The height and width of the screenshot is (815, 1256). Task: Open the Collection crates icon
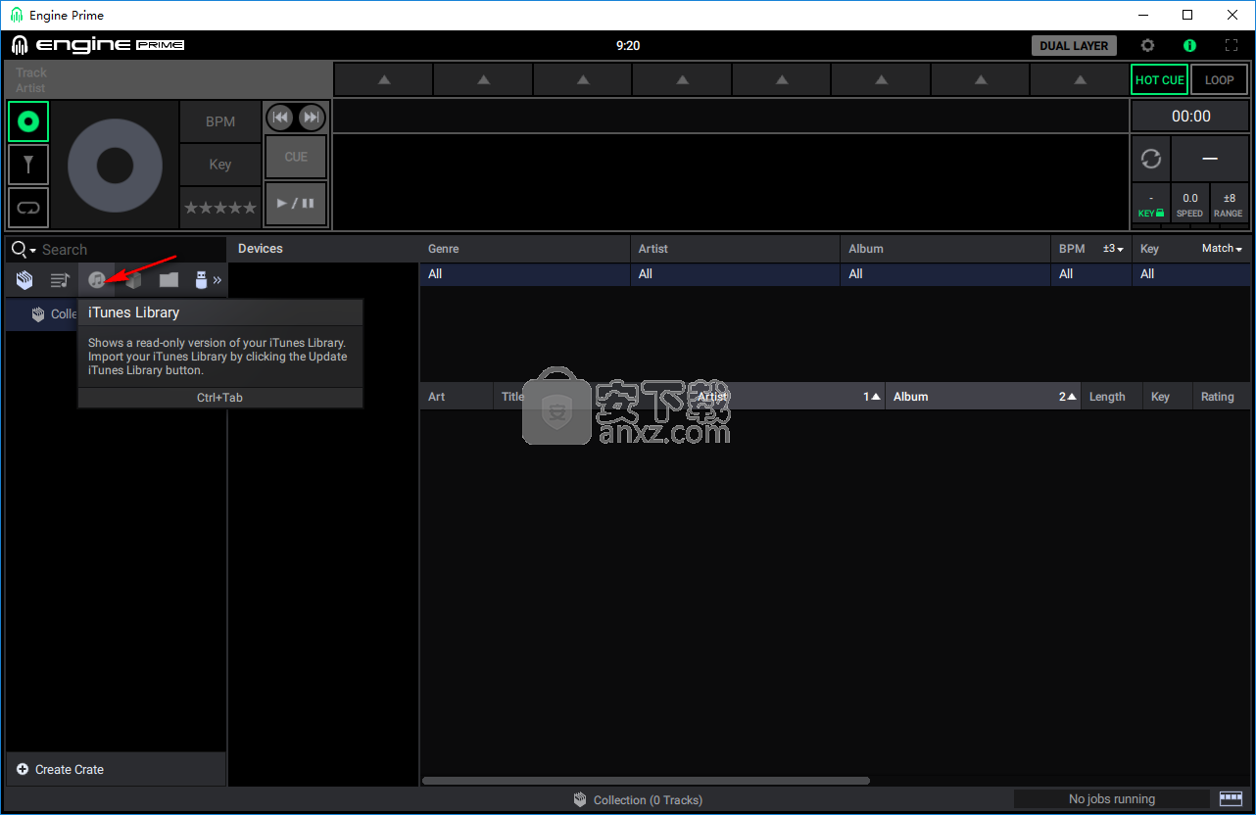[25, 280]
